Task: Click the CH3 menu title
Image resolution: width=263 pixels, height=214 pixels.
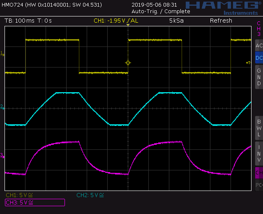Action: [258, 29]
